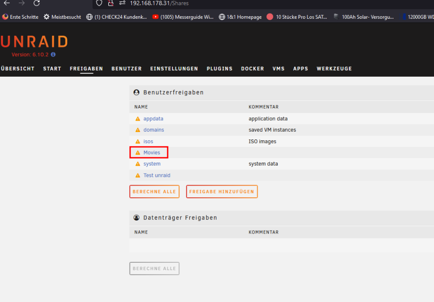The height and width of the screenshot is (302, 434).
Task: Select the FREIGABEN tab
Action: pos(86,68)
